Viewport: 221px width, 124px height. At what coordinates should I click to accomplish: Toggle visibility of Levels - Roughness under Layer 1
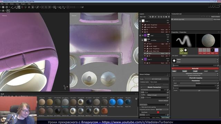[143, 25]
